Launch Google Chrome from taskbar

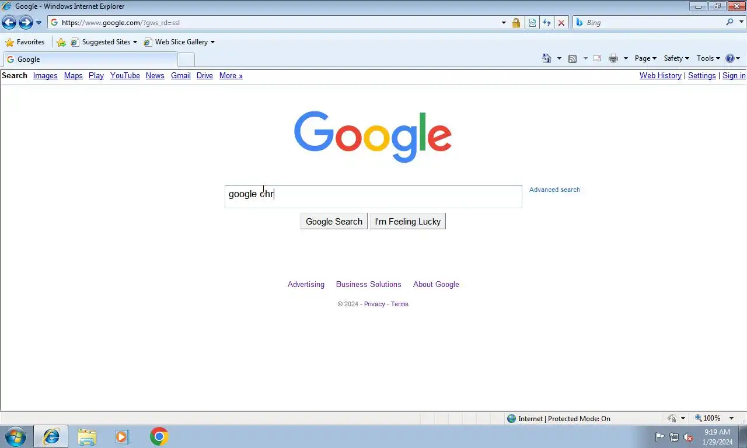pyautogui.click(x=159, y=436)
